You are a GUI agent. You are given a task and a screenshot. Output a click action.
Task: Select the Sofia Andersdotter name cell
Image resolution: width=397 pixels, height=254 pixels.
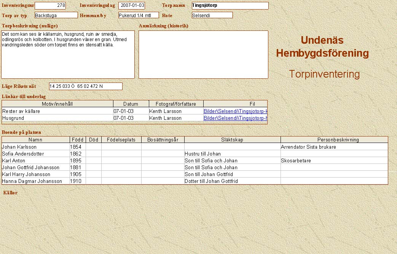(x=35, y=154)
